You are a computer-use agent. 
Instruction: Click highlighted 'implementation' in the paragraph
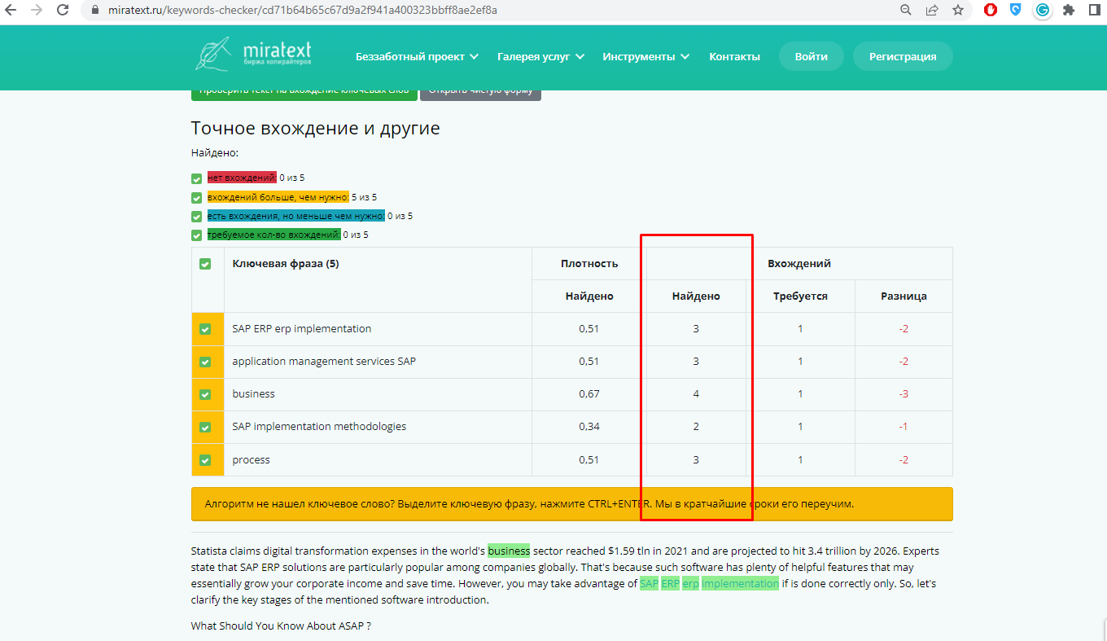coord(740,584)
